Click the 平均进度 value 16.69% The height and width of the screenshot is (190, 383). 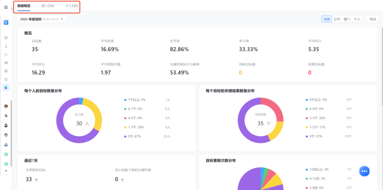point(110,49)
